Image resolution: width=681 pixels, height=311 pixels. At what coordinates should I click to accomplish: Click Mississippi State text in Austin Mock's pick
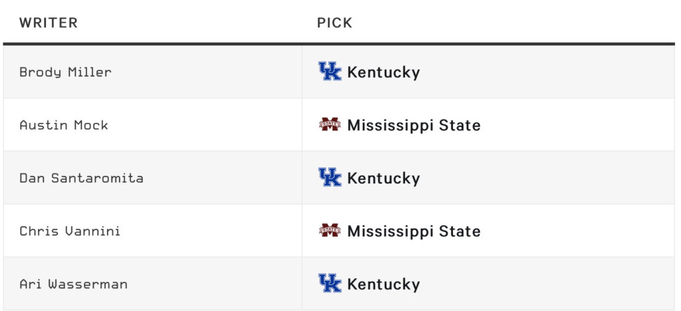414,126
